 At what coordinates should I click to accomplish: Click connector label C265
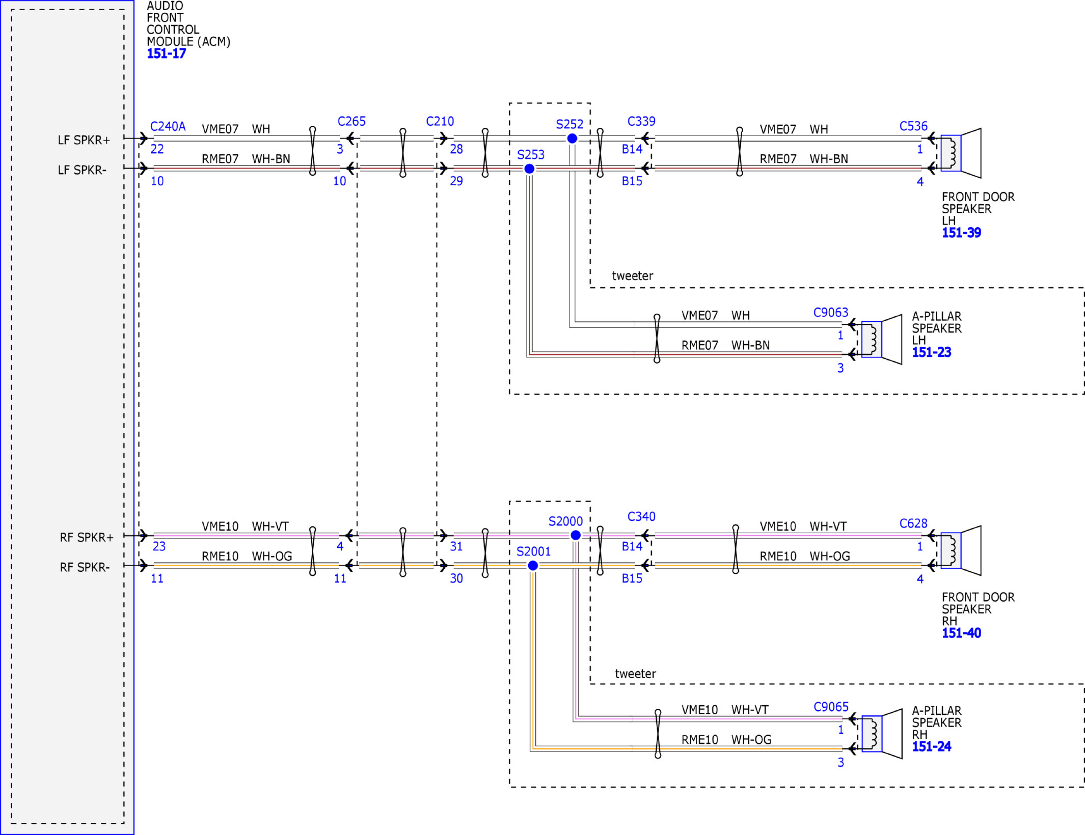351,121
